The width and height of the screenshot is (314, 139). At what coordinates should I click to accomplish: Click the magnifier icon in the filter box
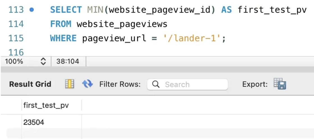coord(156,84)
